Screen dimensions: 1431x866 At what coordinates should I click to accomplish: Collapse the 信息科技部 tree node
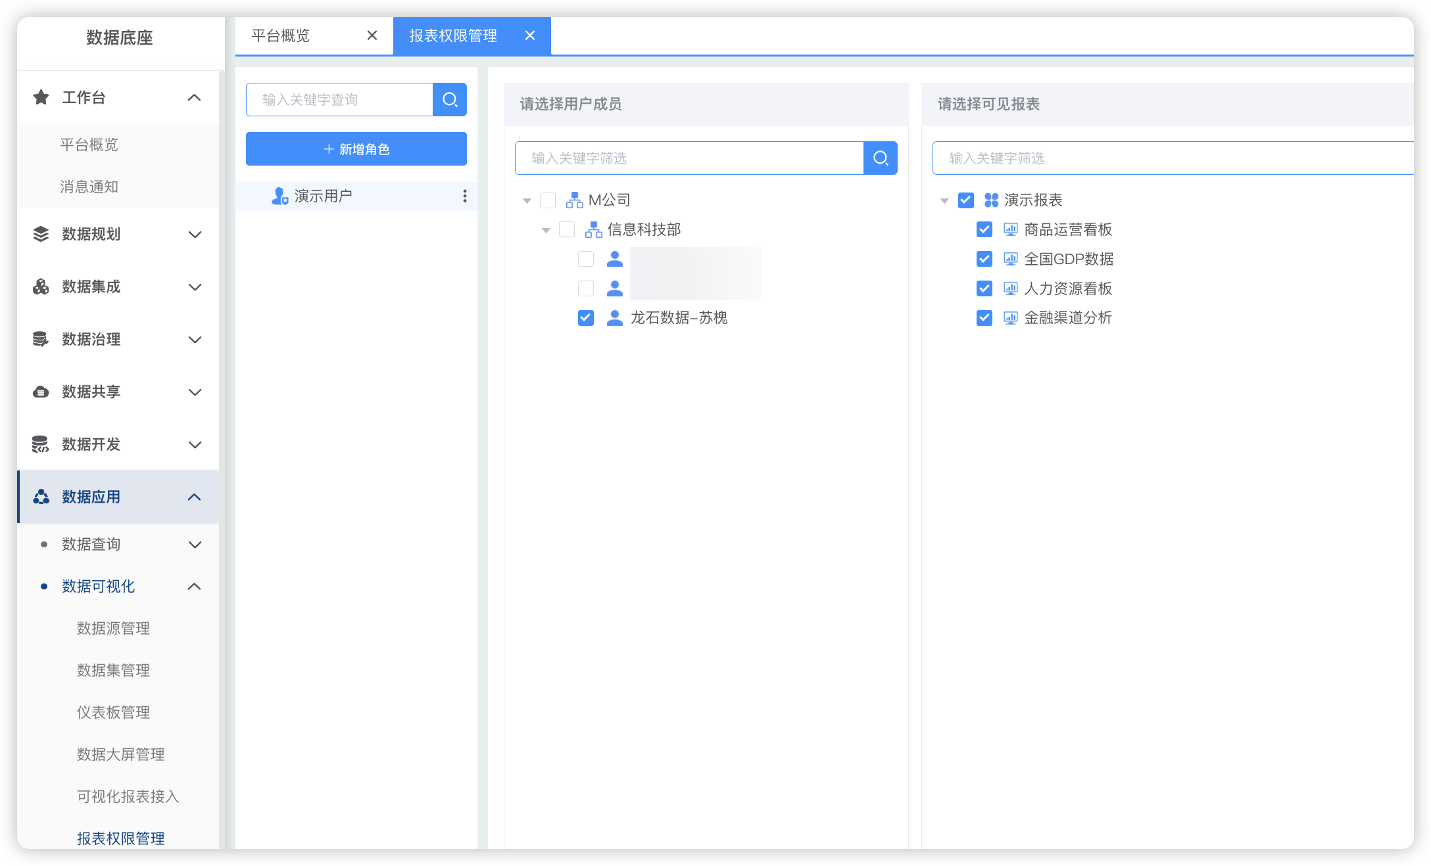[545, 230]
